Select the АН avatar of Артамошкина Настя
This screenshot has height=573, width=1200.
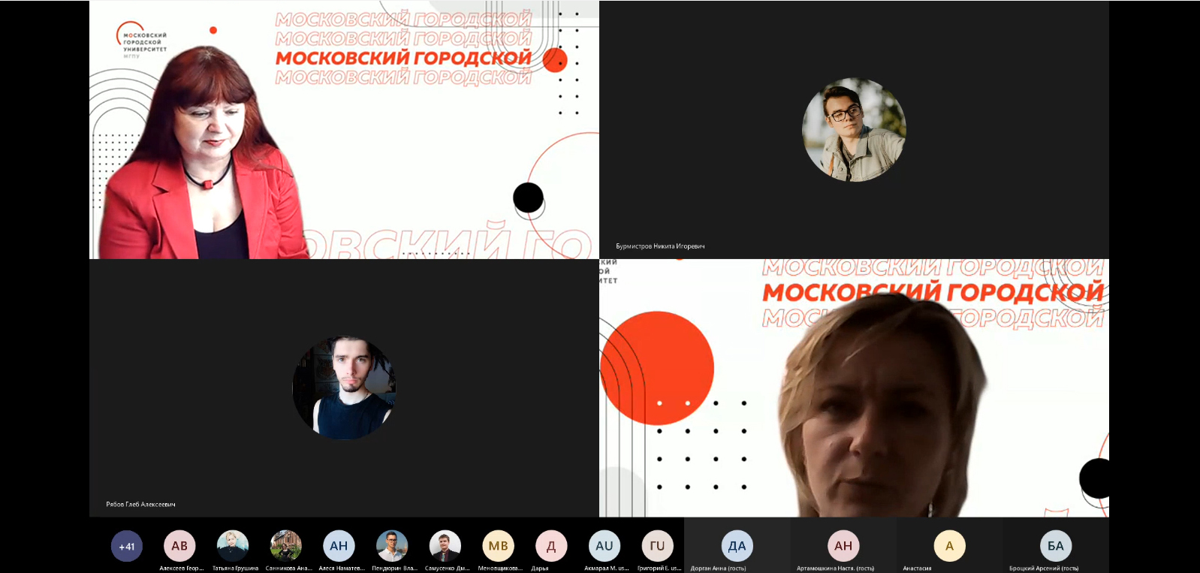coord(843,546)
